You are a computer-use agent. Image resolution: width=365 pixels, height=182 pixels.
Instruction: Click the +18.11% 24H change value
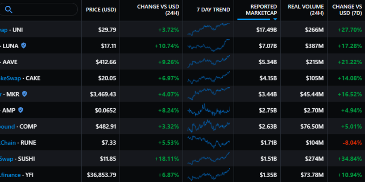point(167,159)
